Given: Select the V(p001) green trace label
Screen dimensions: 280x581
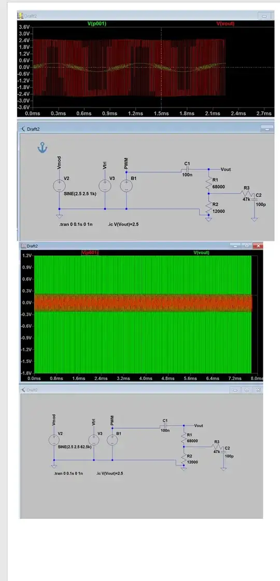Looking at the screenshot, I should click(x=97, y=23).
